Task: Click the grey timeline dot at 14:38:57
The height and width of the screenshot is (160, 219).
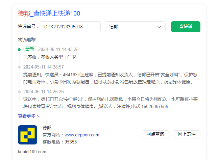Action: point(19,67)
